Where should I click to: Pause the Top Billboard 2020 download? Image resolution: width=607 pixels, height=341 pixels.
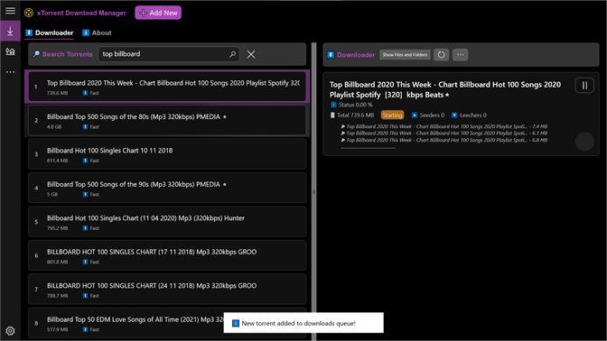[x=584, y=86]
